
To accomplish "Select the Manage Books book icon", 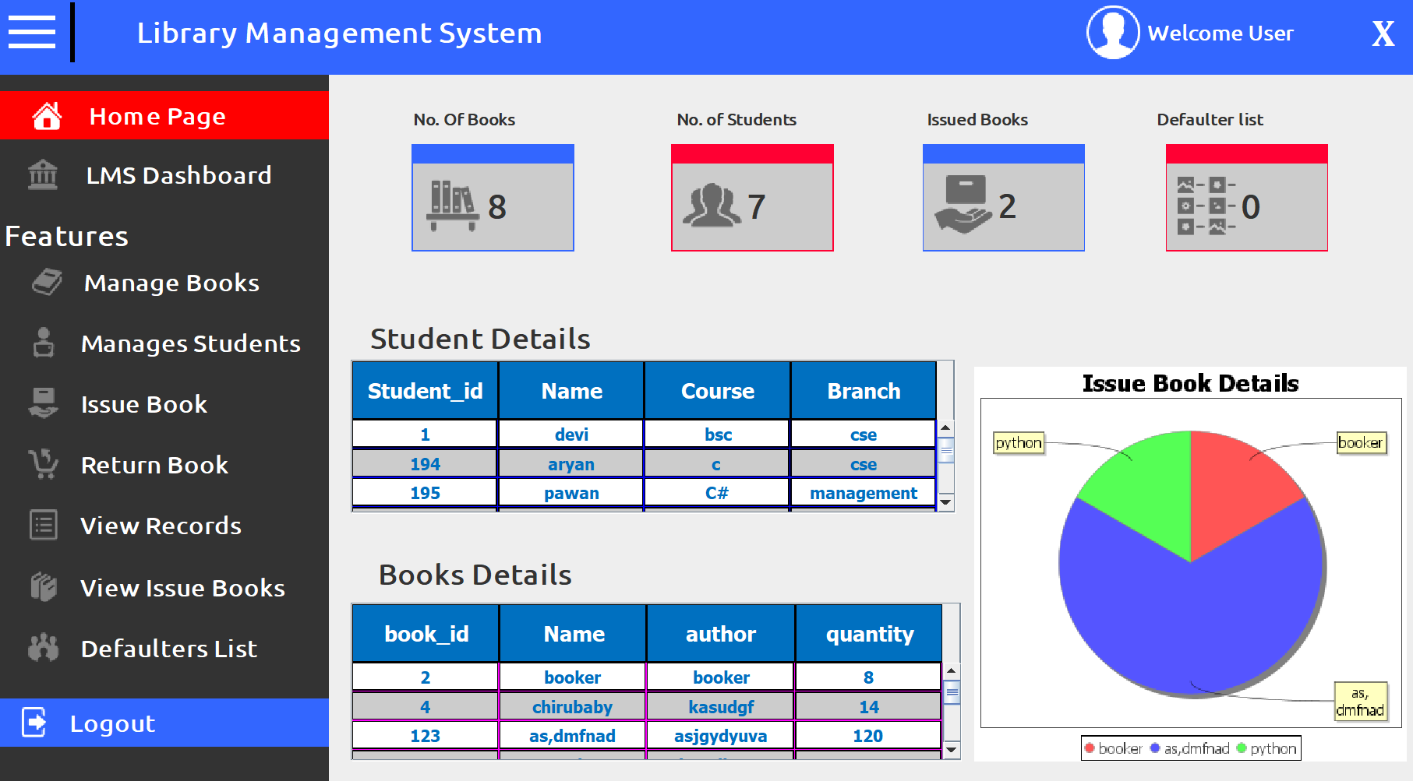I will pos(45,282).
